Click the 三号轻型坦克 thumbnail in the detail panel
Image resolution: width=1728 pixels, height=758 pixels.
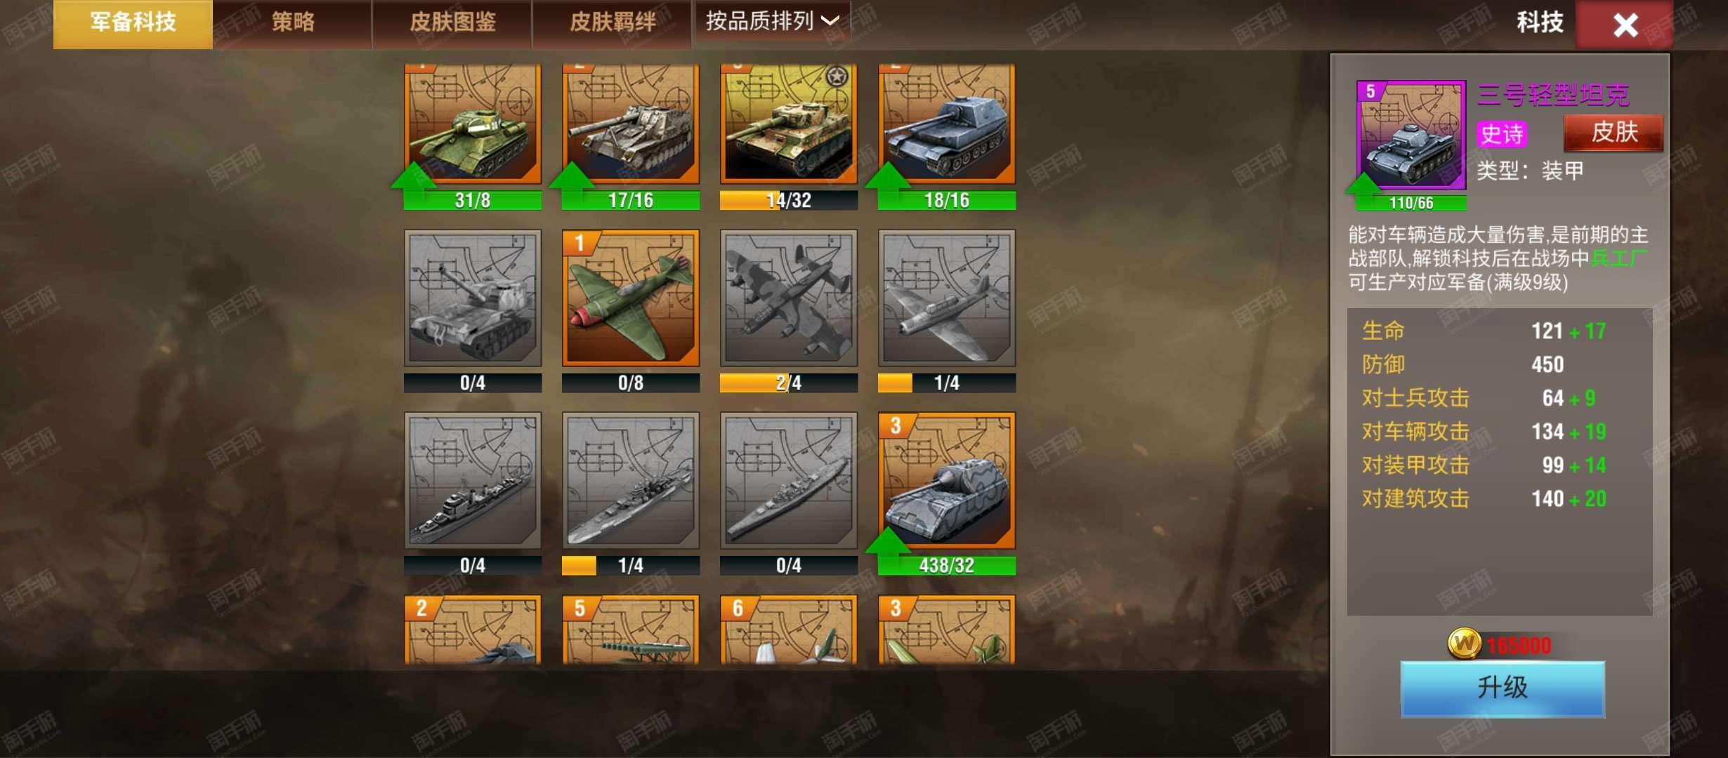pos(1410,135)
